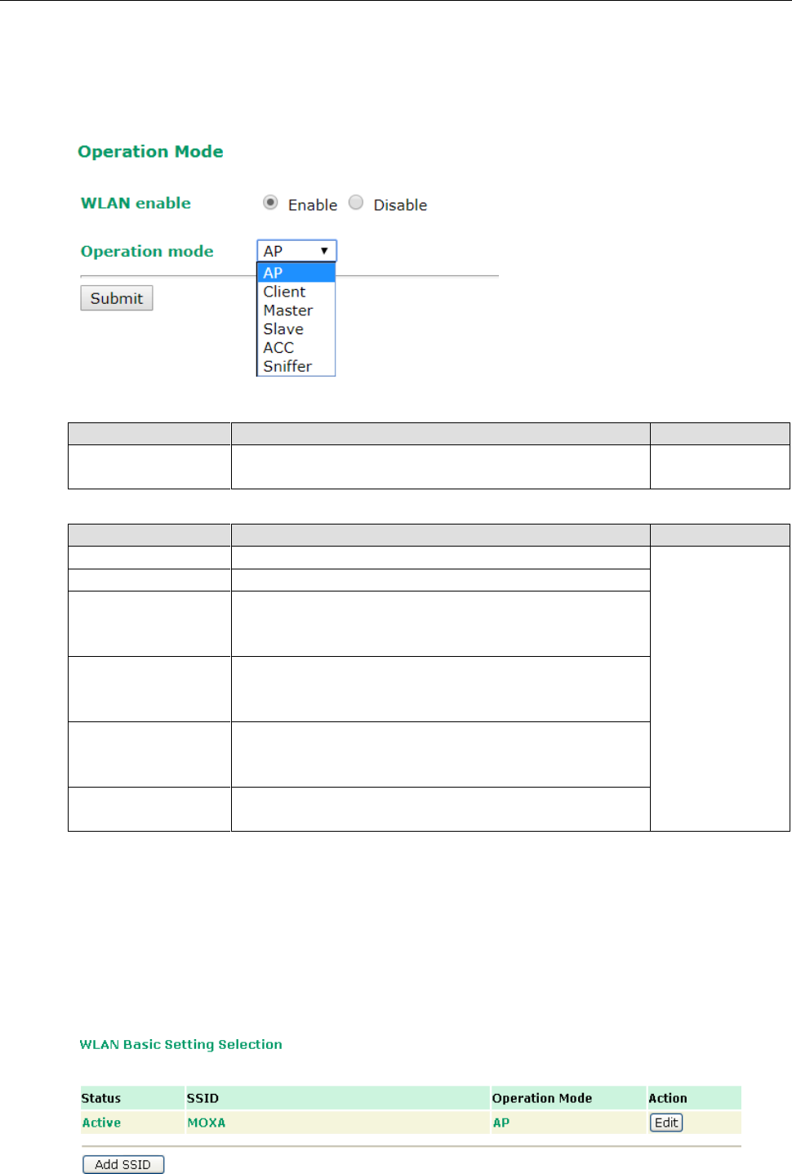Image resolution: width=792 pixels, height=1174 pixels.
Task: Click the WLAN enable label
Action: [x=136, y=203]
